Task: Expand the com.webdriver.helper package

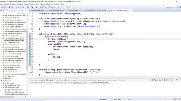Action: pos(1,45)
